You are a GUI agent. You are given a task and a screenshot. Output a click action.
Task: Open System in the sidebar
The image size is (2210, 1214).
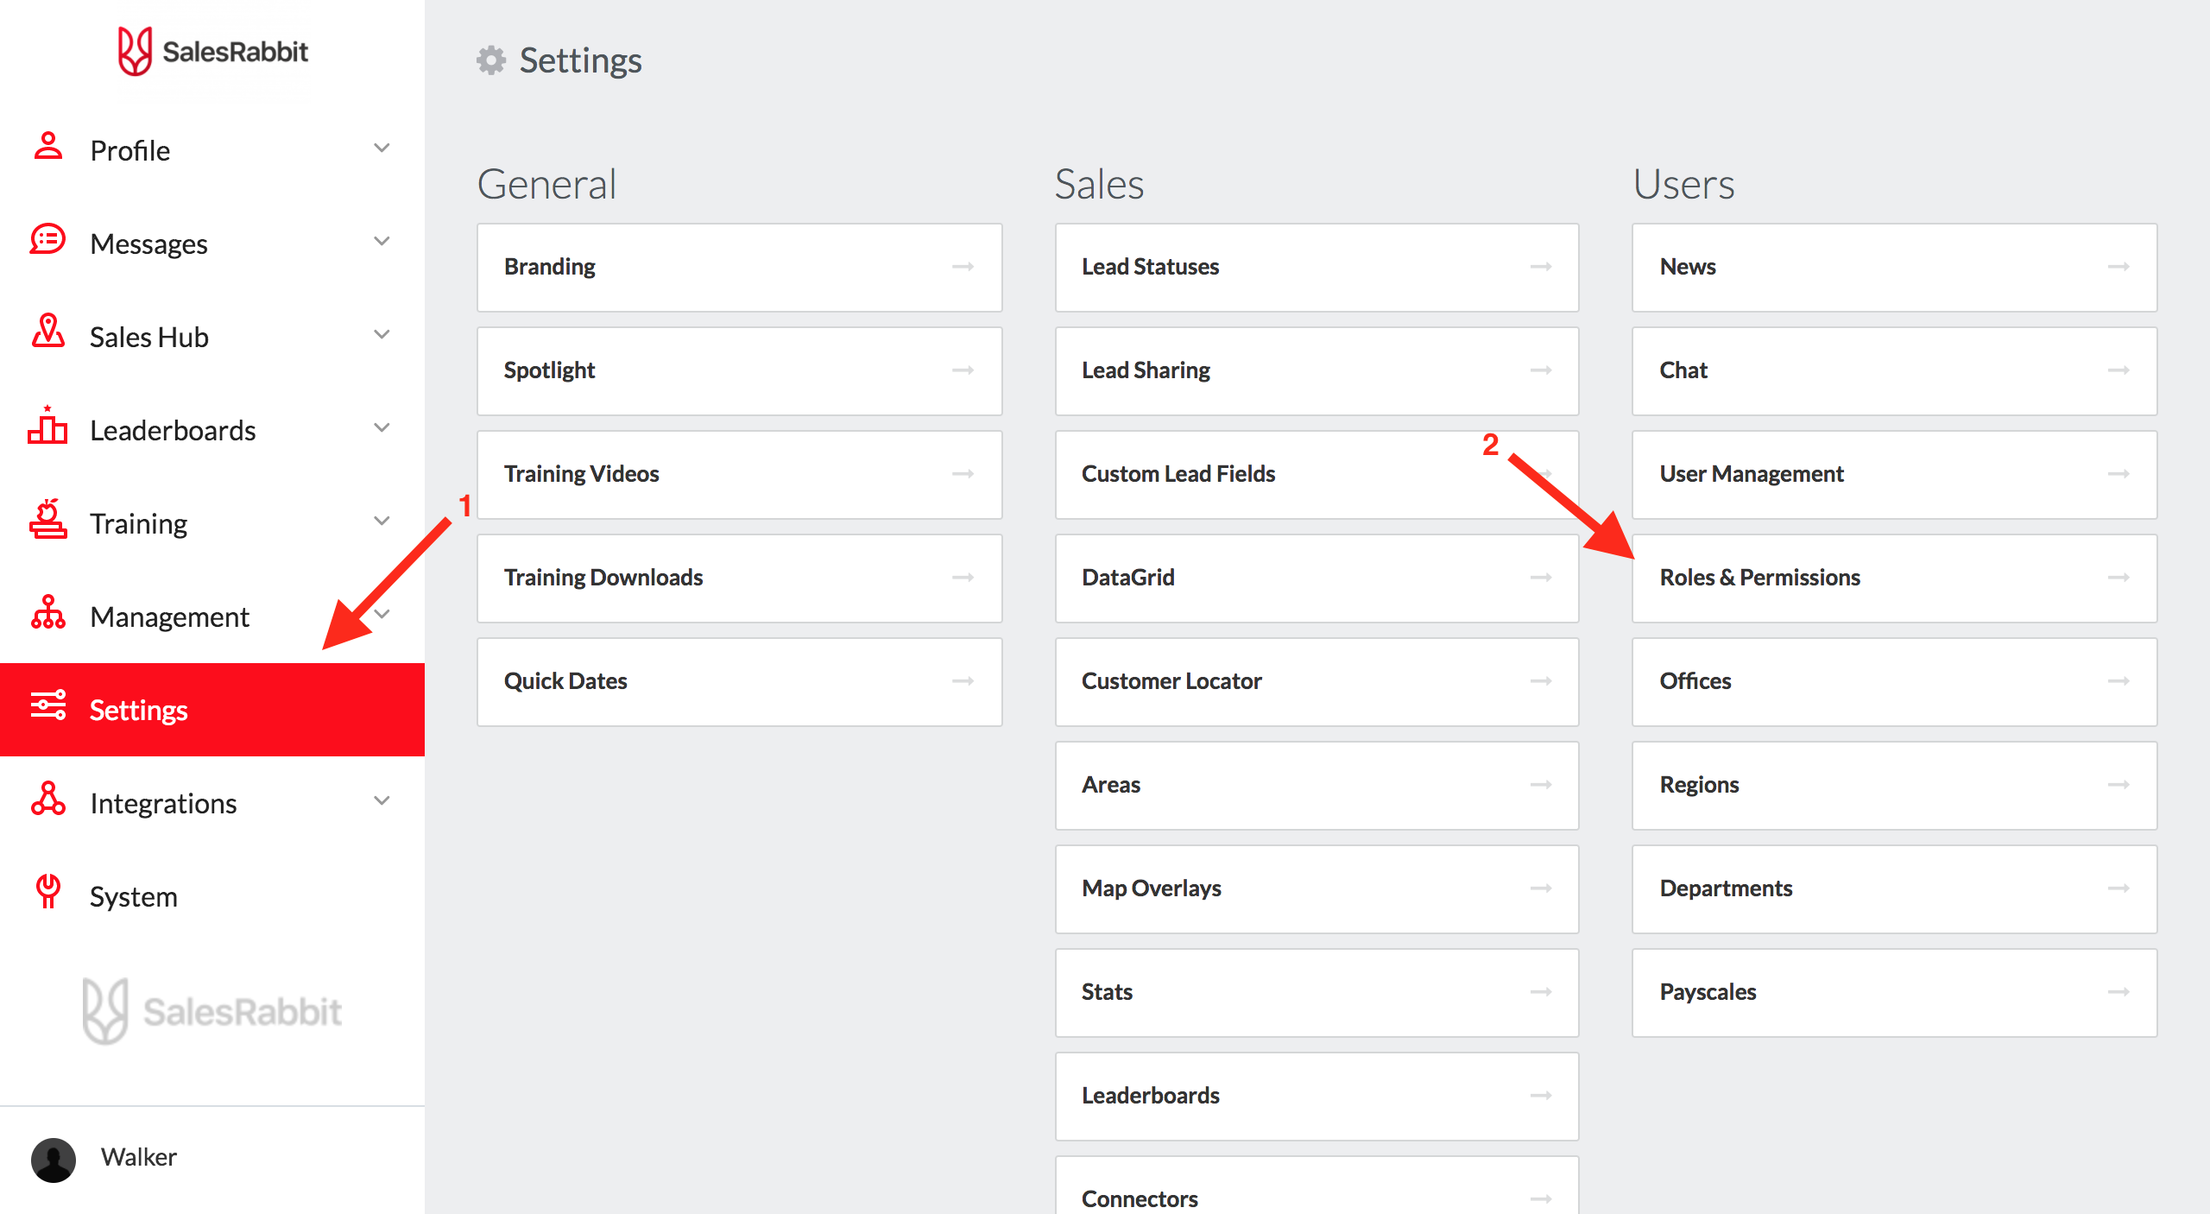[212, 896]
